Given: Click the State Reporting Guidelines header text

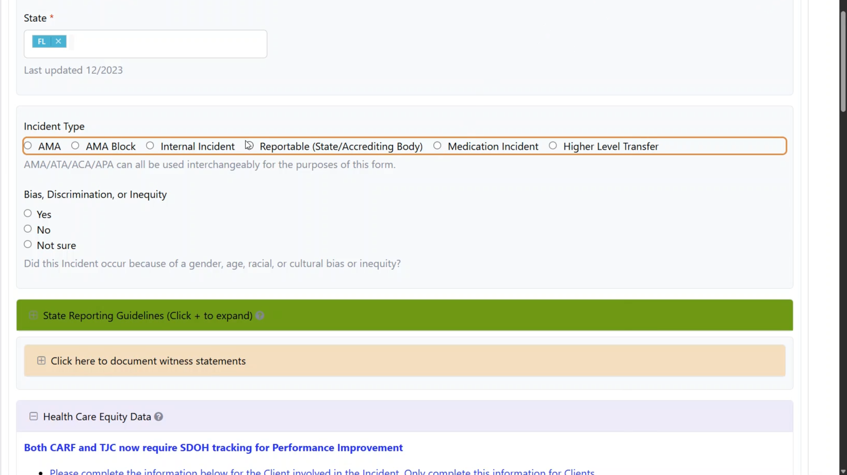Looking at the screenshot, I should 148,316.
